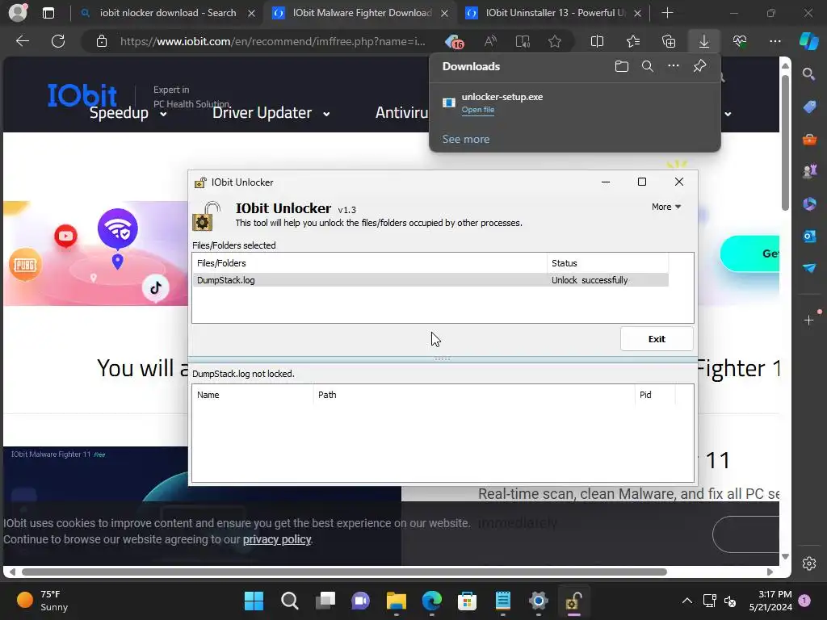Screen dimensions: 827x620
Task: Click the tab actions menu icon
Action: coord(48,13)
